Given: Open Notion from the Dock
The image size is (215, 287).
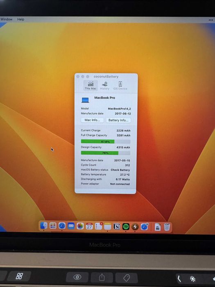Looking at the screenshot, I should point(117,227).
